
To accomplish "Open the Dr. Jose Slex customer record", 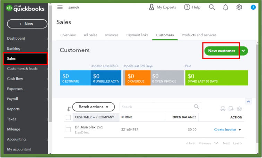I will tap(85, 127).
